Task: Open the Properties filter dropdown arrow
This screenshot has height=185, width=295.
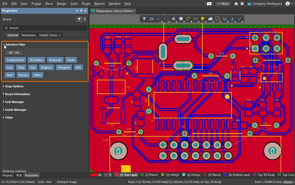Action: click(x=85, y=19)
